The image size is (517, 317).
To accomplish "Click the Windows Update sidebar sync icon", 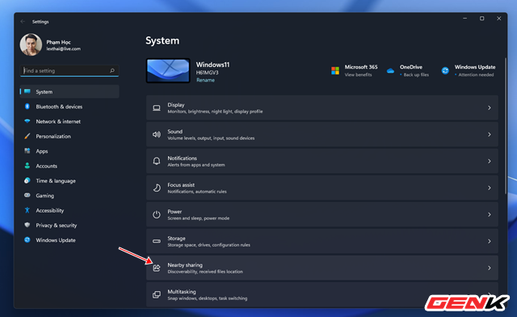I will click(x=27, y=239).
